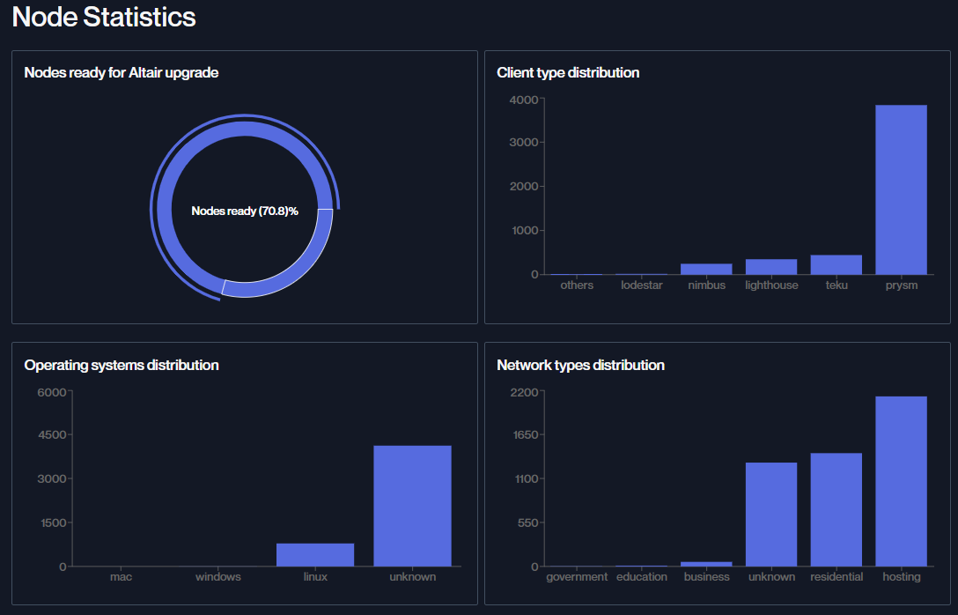Viewport: 958px width, 615px height.
Task: Select the small business network bar
Action: tap(706, 564)
